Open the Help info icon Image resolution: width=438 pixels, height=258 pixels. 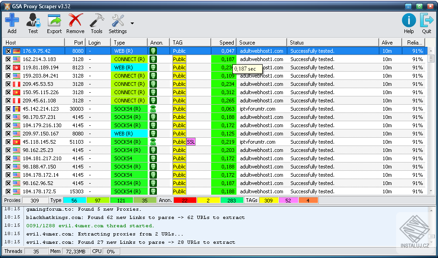point(409,21)
